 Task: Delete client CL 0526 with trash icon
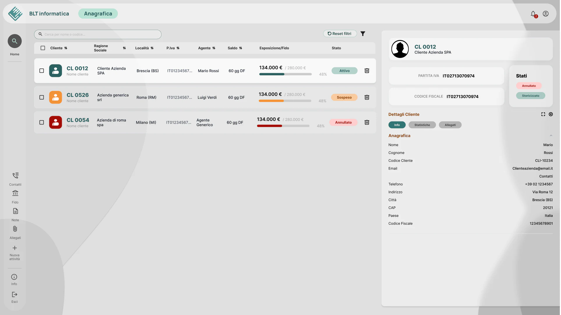[367, 97]
